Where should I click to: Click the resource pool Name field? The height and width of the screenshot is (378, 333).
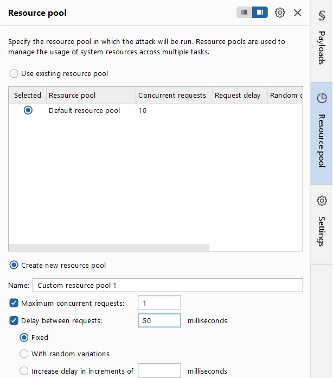[x=168, y=285]
